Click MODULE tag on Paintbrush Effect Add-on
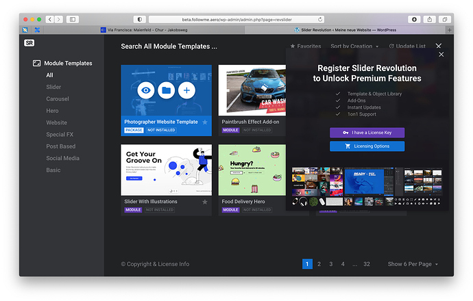This screenshot has height=301, width=473. coord(230,131)
